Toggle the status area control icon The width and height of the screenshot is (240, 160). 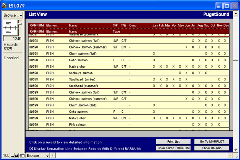(22, 156)
